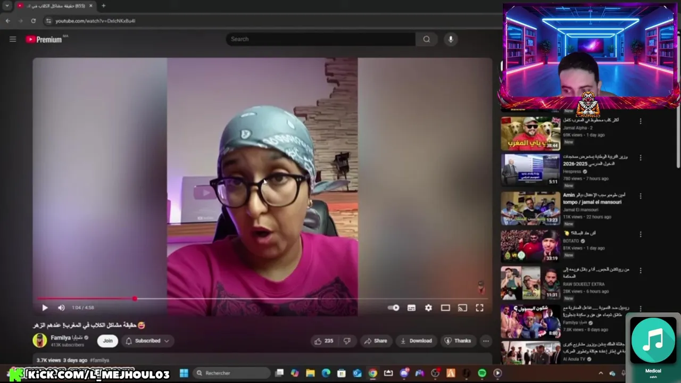Open options menu for BOTATO video
This screenshot has height=383, width=681.
click(641, 234)
